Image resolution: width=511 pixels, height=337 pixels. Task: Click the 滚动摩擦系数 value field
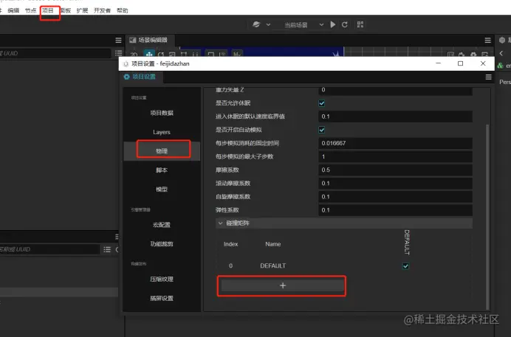(395, 183)
